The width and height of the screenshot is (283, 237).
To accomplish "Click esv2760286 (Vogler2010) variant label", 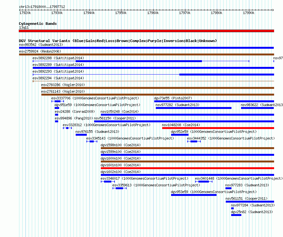I will coord(63,85).
